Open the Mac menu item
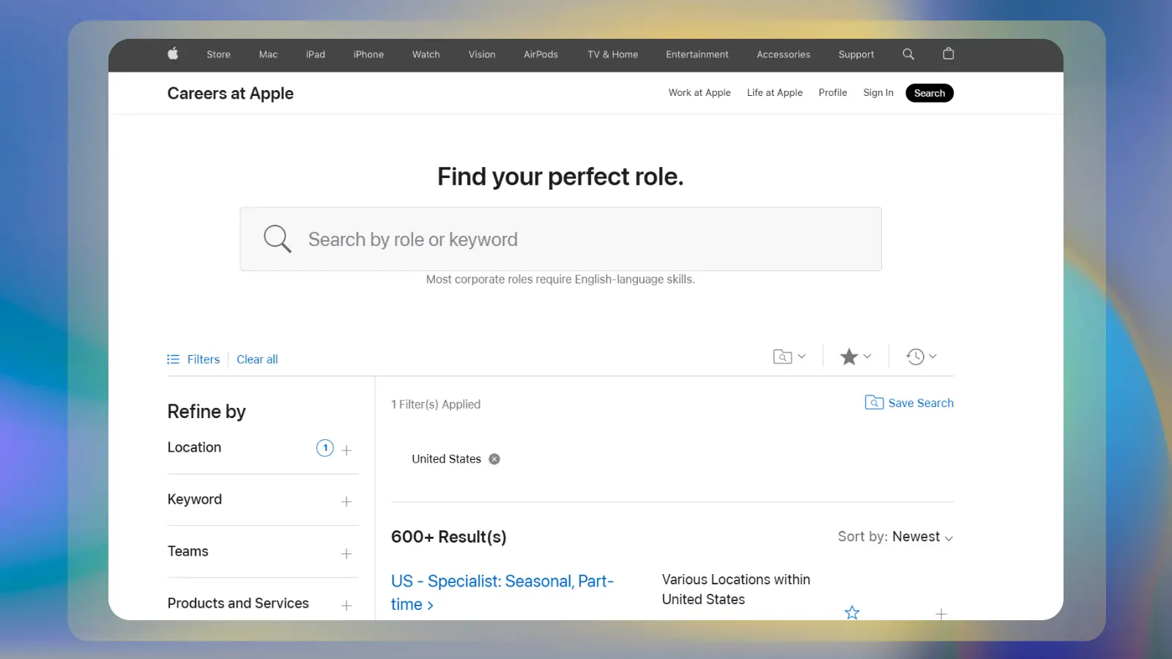Screen dimensions: 1172x659 pos(268,54)
